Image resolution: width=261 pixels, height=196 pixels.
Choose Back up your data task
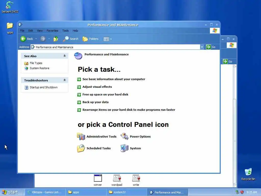click(x=96, y=102)
